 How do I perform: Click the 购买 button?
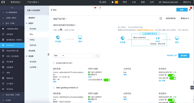[x=182, y=10]
